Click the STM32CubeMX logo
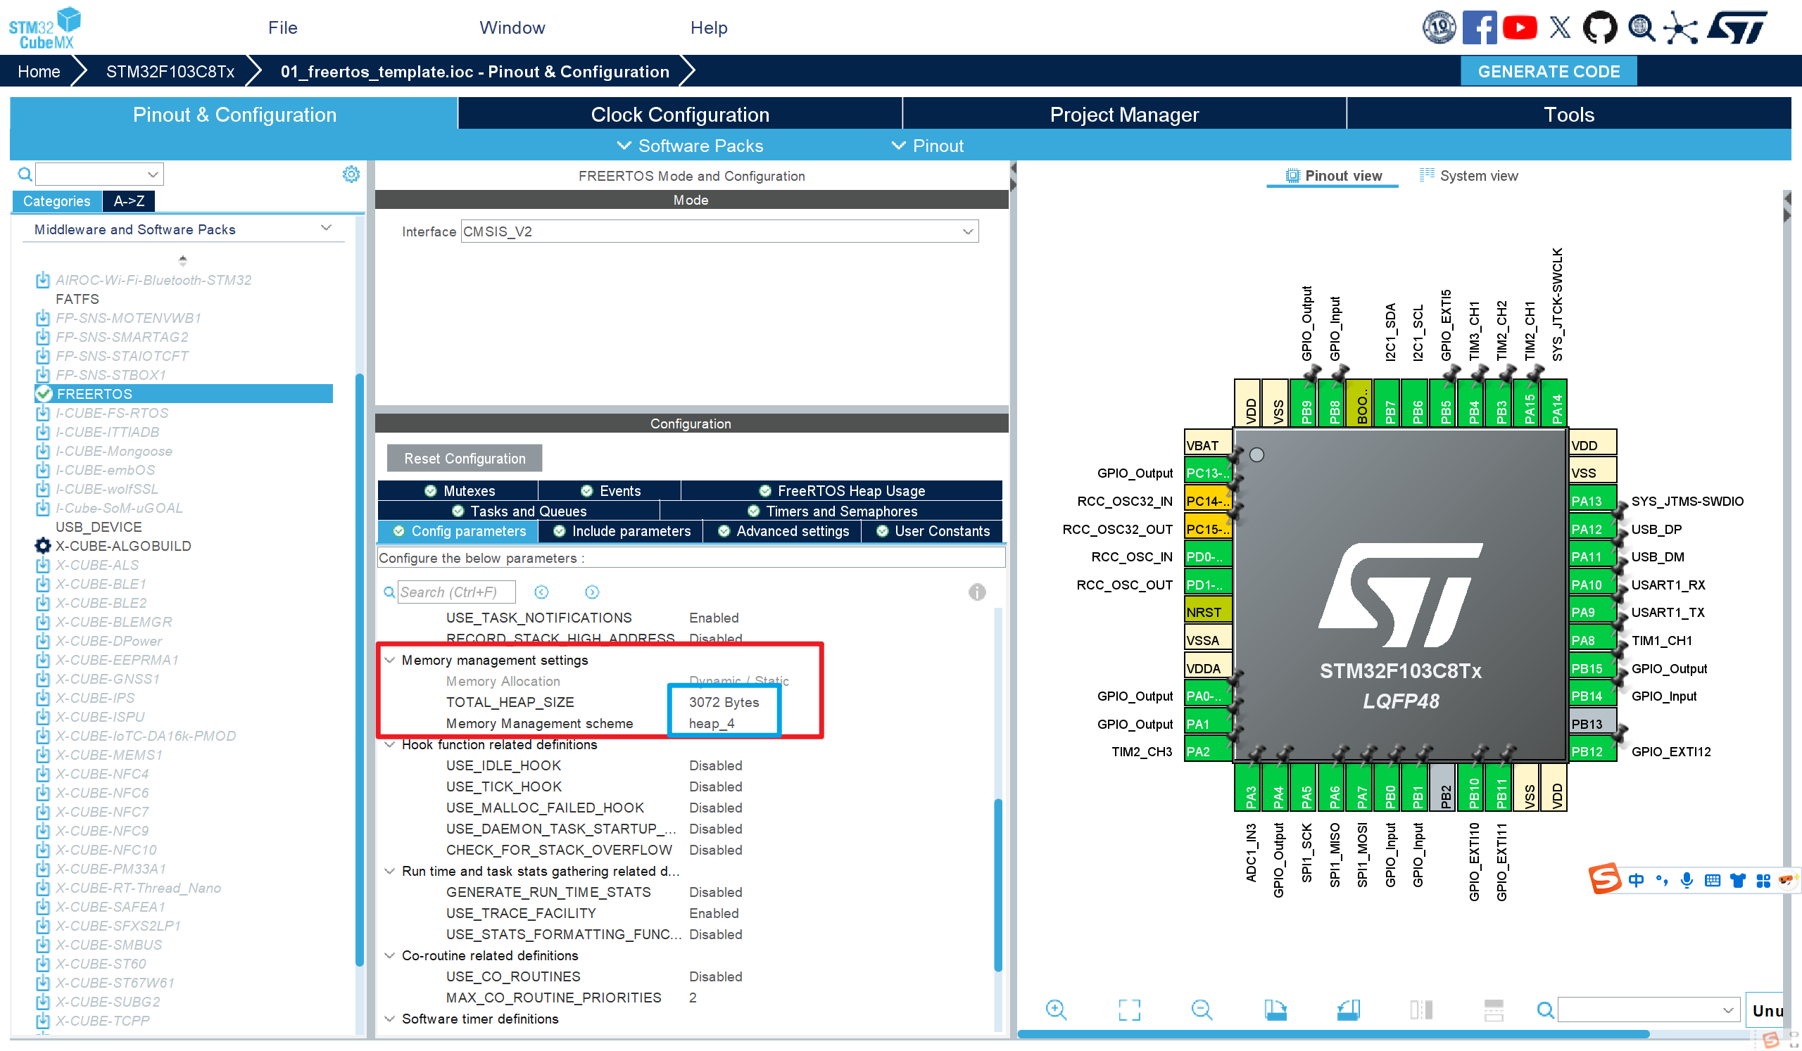The height and width of the screenshot is (1051, 1802). (x=44, y=28)
